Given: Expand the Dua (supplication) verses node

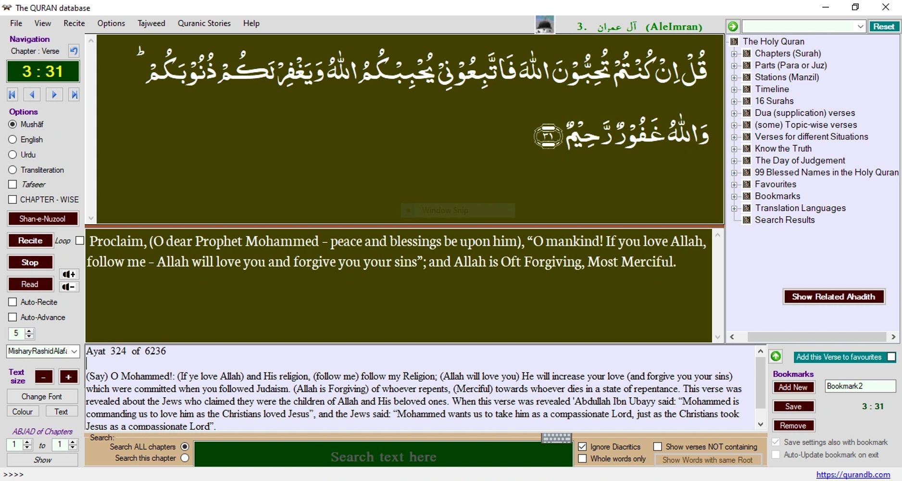Looking at the screenshot, I should pyautogui.click(x=734, y=113).
